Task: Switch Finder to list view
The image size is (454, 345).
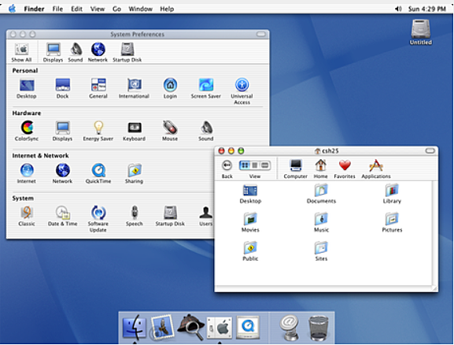Action: (255, 165)
